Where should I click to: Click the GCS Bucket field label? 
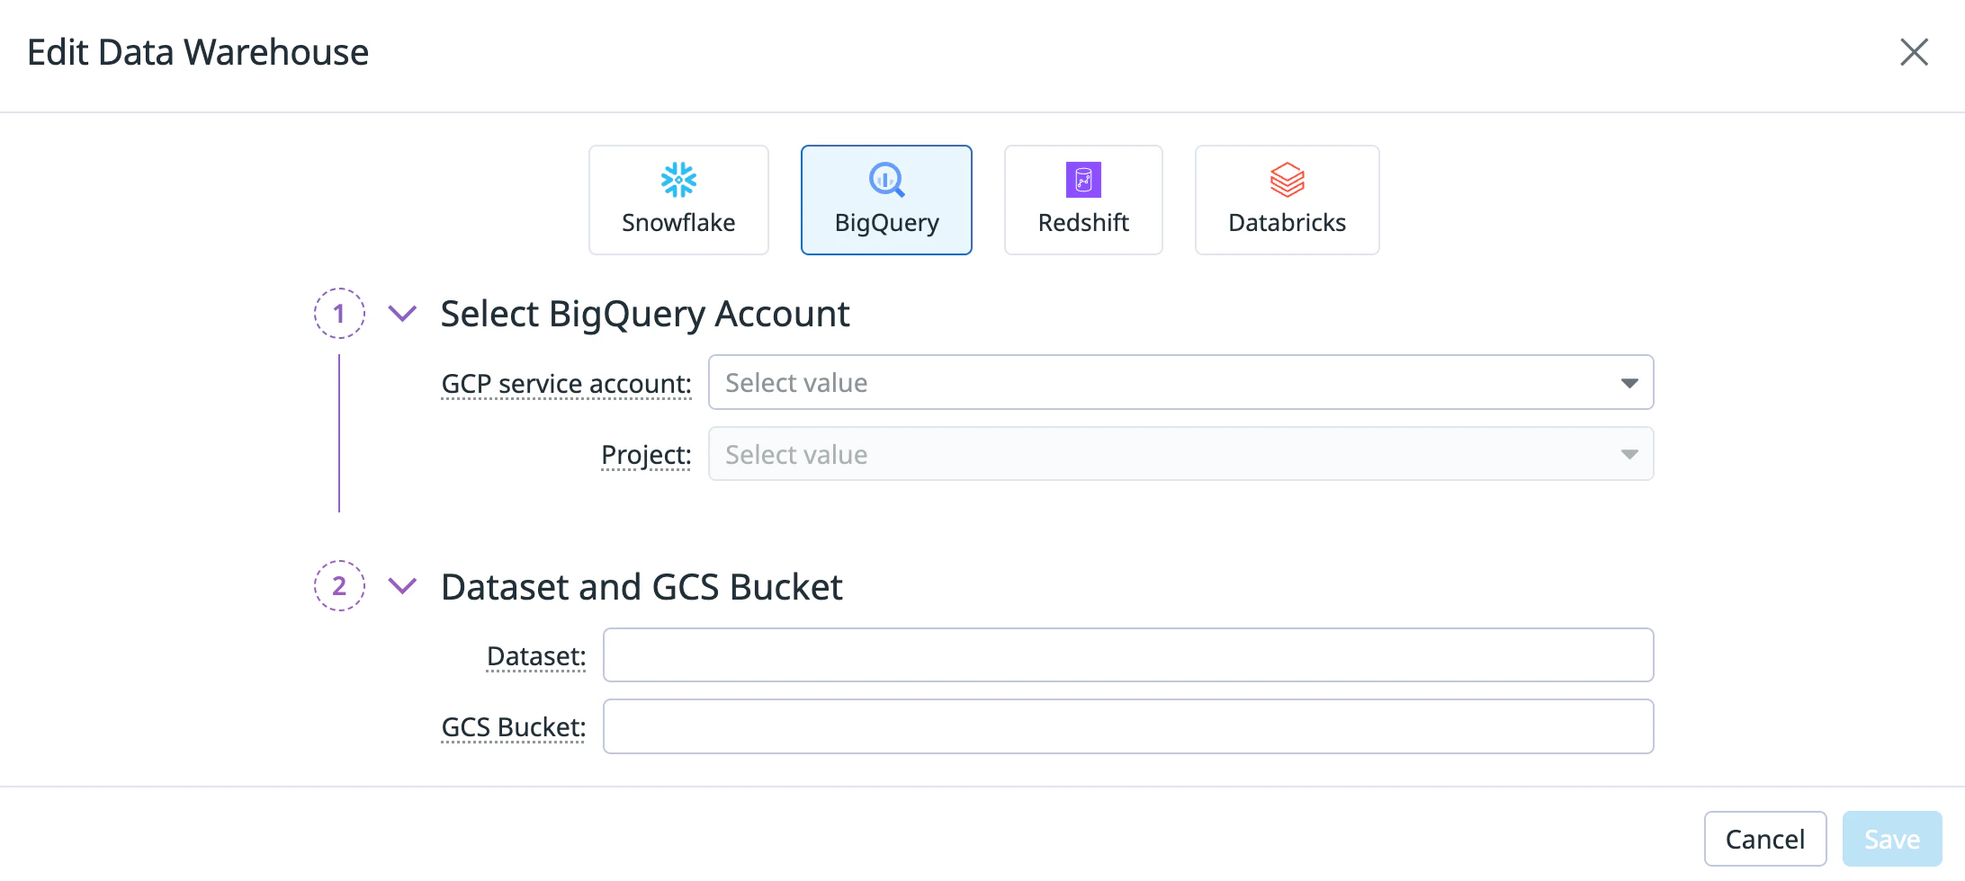(513, 727)
